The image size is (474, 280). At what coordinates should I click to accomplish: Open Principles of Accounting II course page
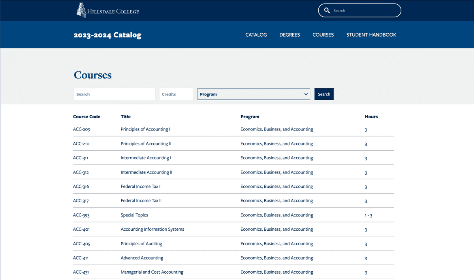pyautogui.click(x=146, y=143)
